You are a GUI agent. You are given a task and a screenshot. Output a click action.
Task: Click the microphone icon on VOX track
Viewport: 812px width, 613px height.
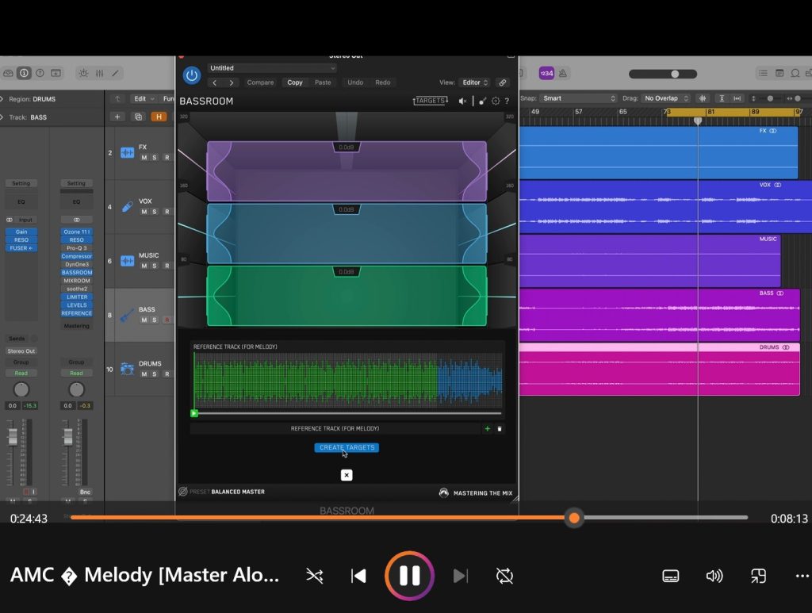pos(127,206)
